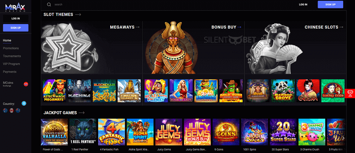Screen dimensions: 355x153
Task: Expand the Chinese Slots category
Action: click(x=324, y=27)
